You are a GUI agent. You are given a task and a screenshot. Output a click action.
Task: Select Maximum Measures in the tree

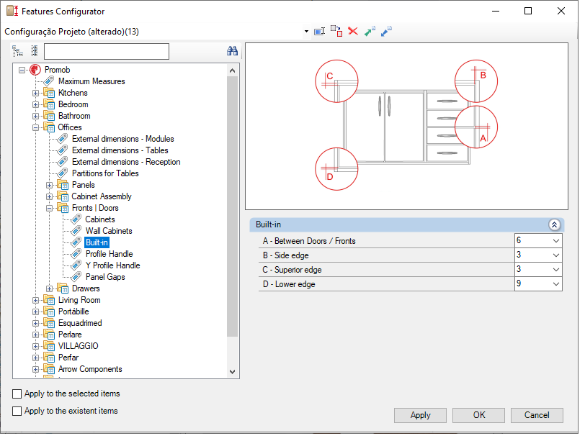click(x=91, y=81)
